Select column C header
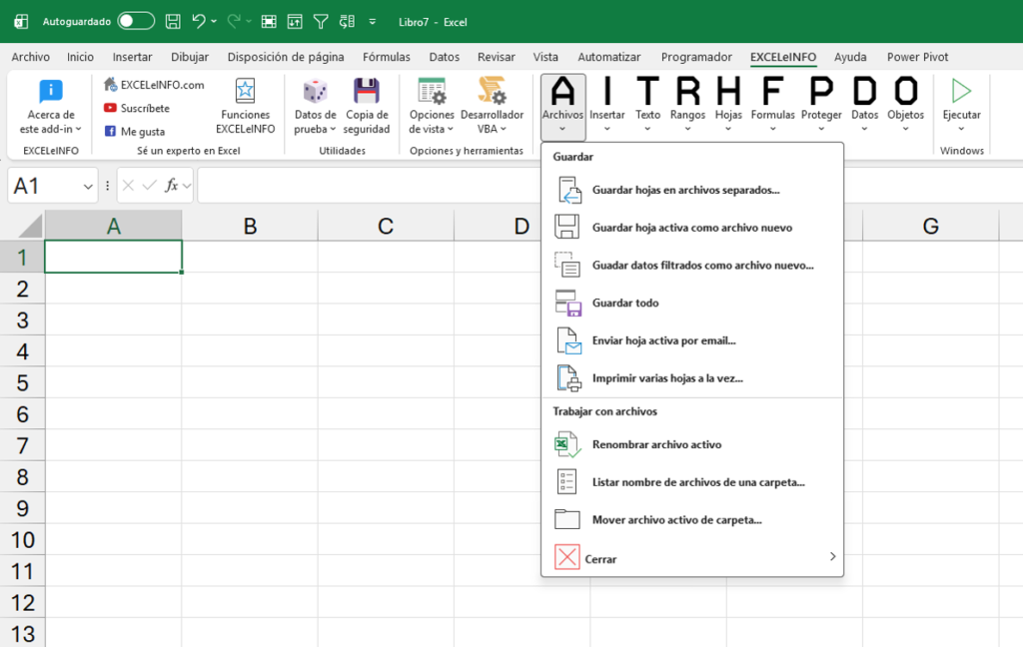 (386, 226)
